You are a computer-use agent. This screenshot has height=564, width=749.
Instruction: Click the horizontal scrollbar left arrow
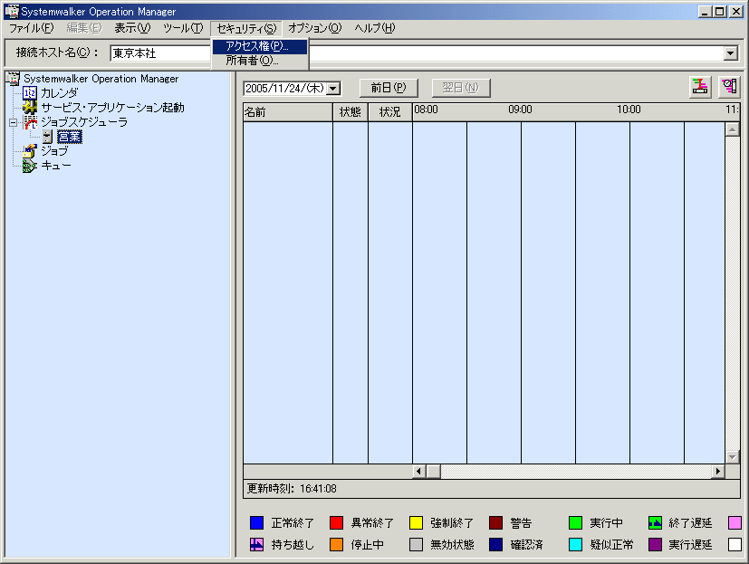click(418, 472)
